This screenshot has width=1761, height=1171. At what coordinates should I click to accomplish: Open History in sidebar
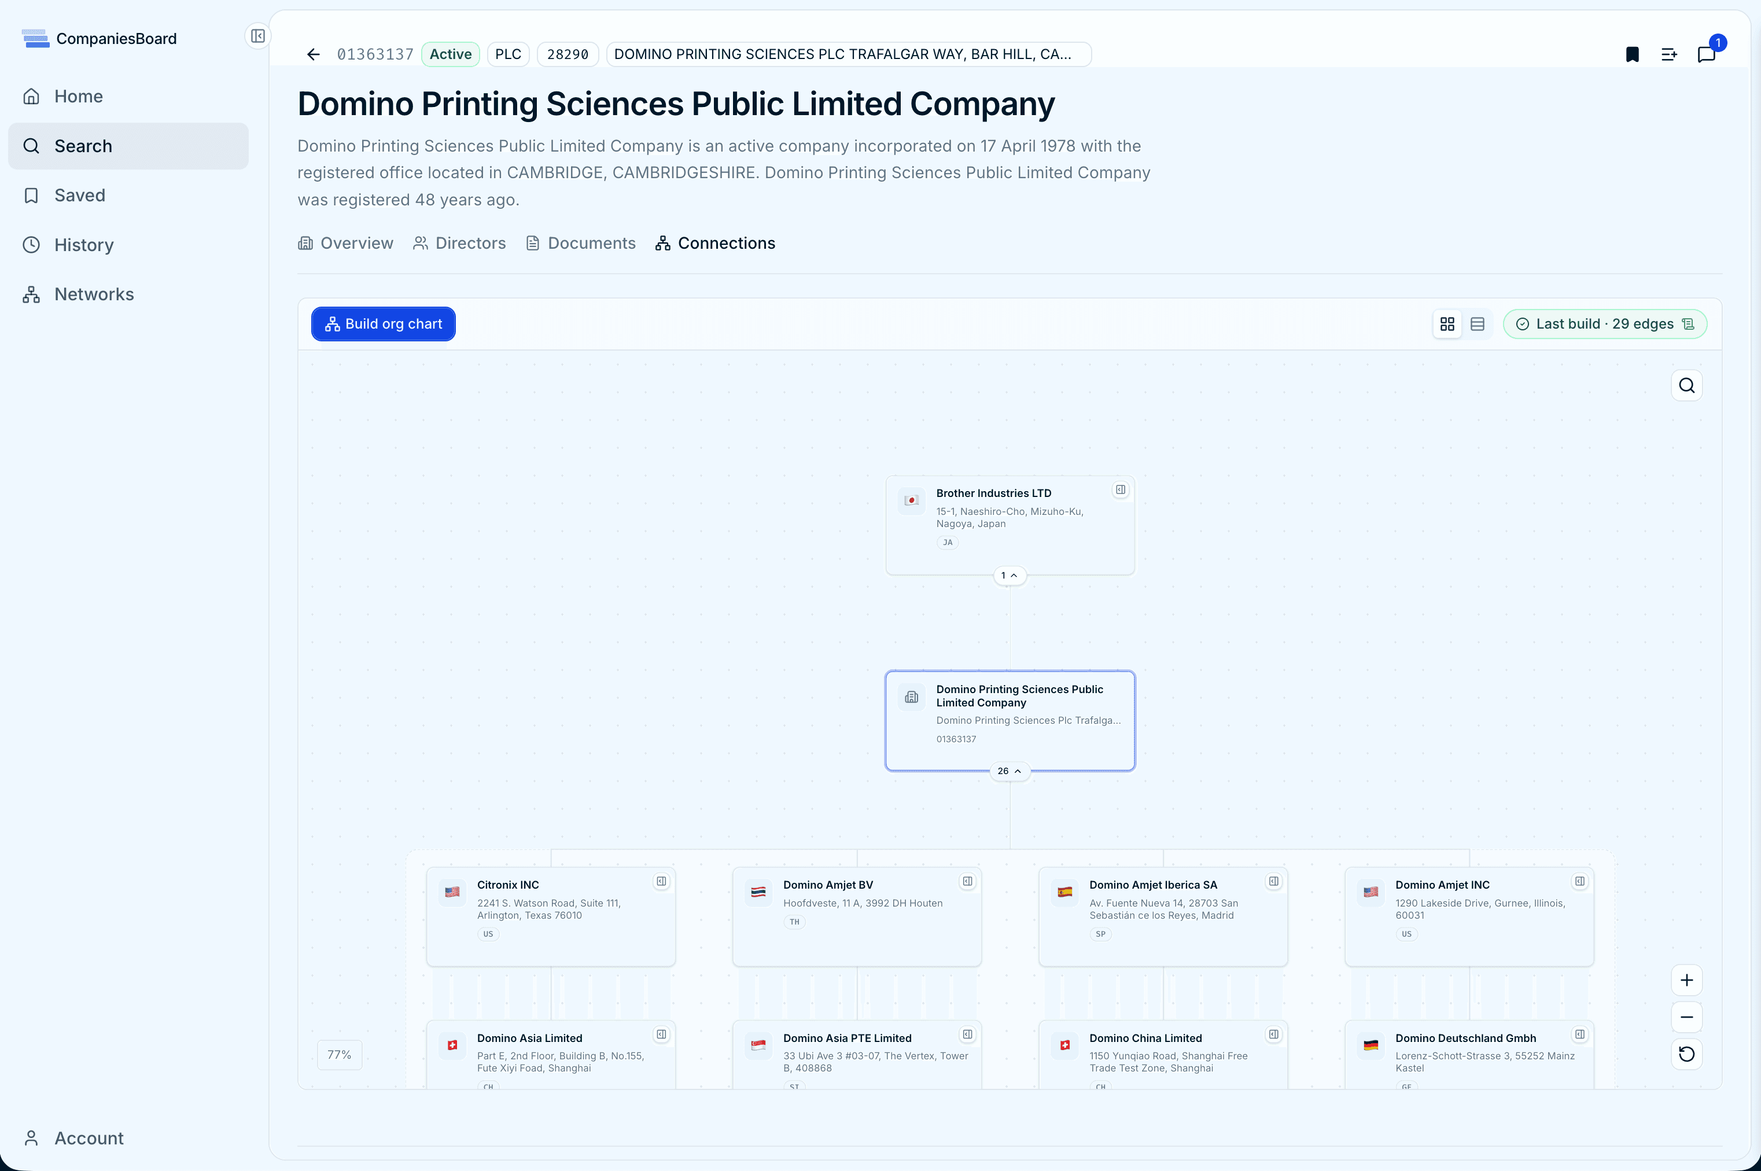128,245
